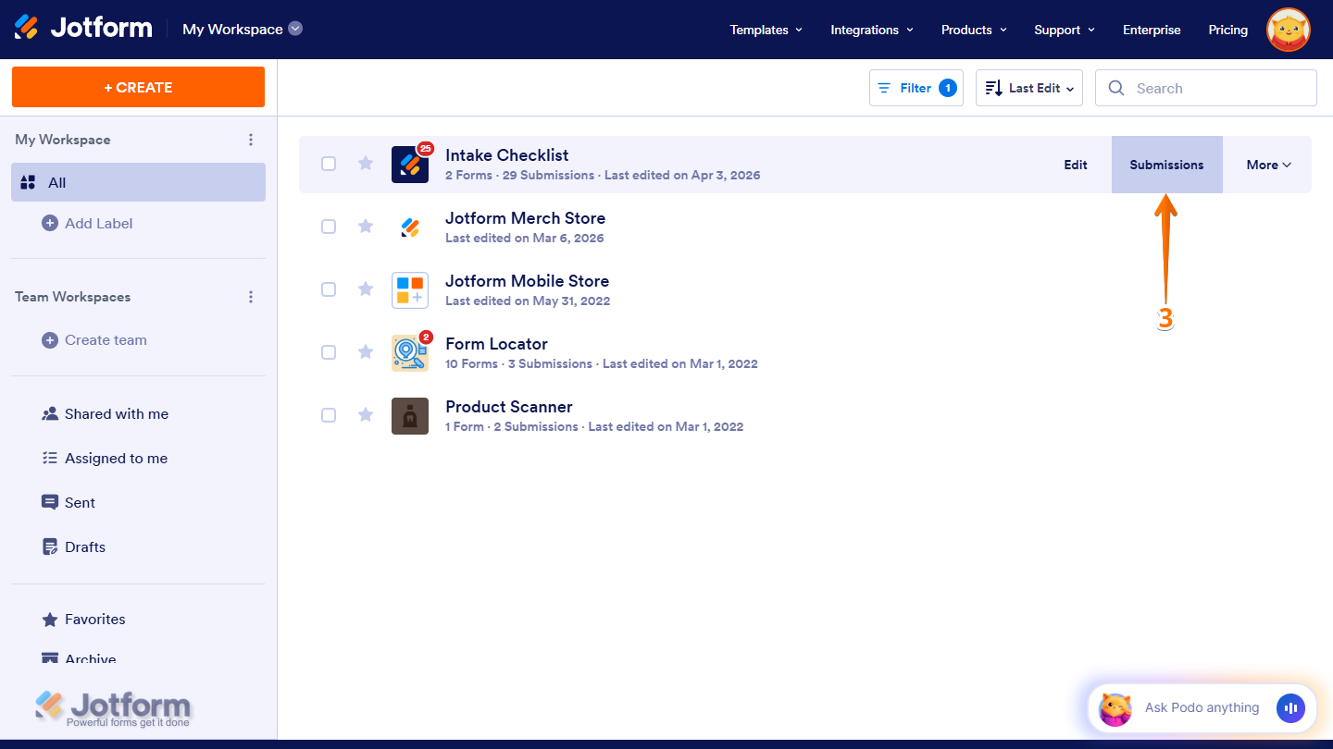Select the Jotform Mobile Store app icon
1333x749 pixels.
click(410, 289)
